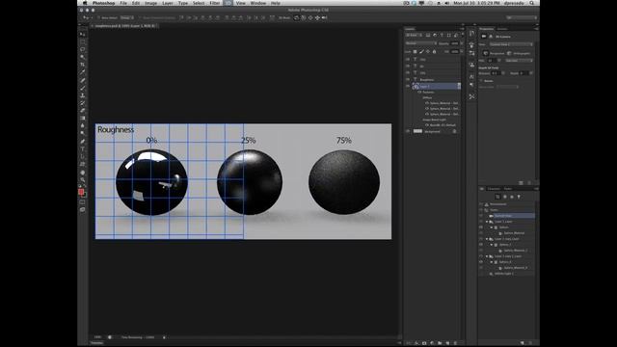
Task: Choose the 3D Scale mode icon
Action: pos(325,17)
